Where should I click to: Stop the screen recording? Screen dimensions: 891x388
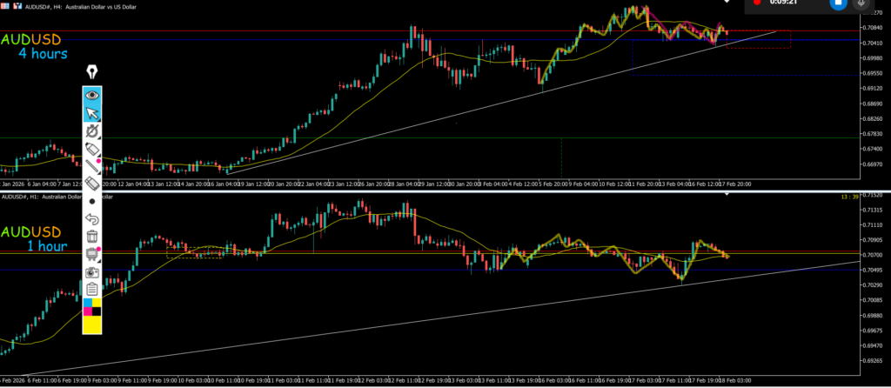(x=838, y=4)
